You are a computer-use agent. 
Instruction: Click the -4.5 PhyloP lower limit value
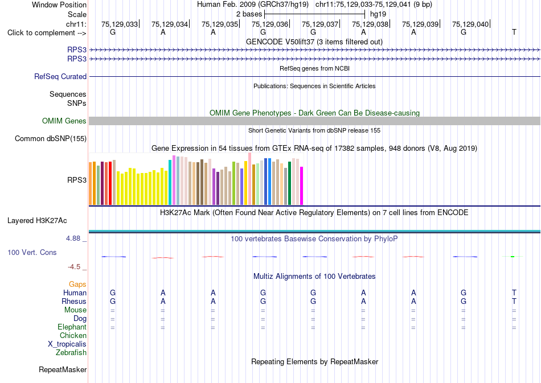pos(74,267)
